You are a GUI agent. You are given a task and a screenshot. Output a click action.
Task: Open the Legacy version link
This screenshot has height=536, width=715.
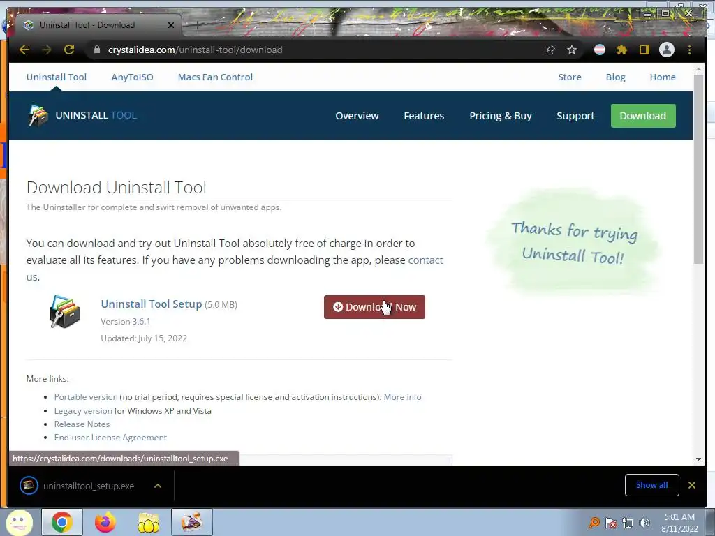coord(83,410)
